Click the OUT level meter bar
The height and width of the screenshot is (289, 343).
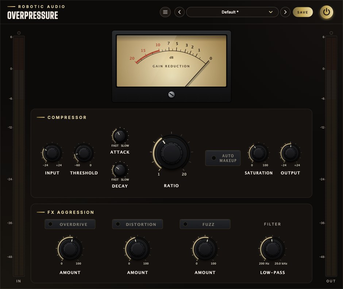(331, 156)
